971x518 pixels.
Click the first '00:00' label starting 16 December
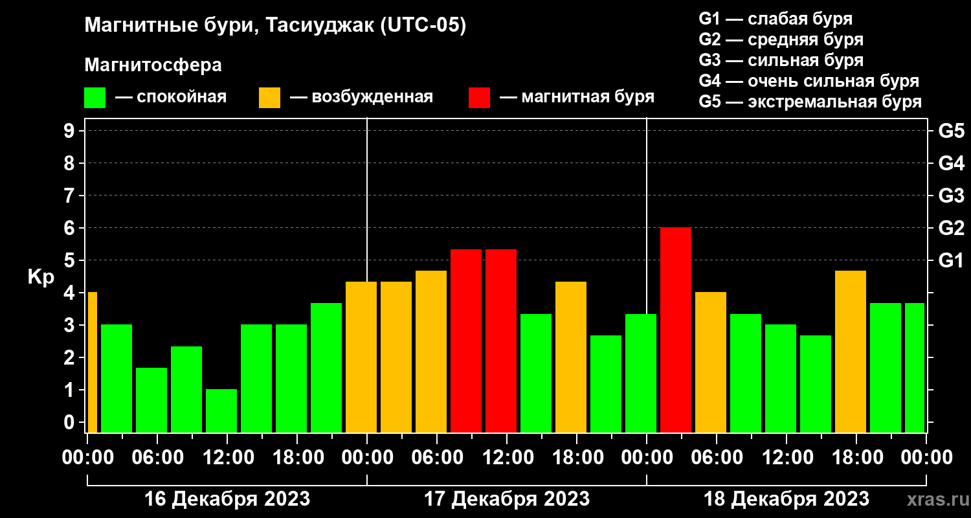[x=87, y=457]
